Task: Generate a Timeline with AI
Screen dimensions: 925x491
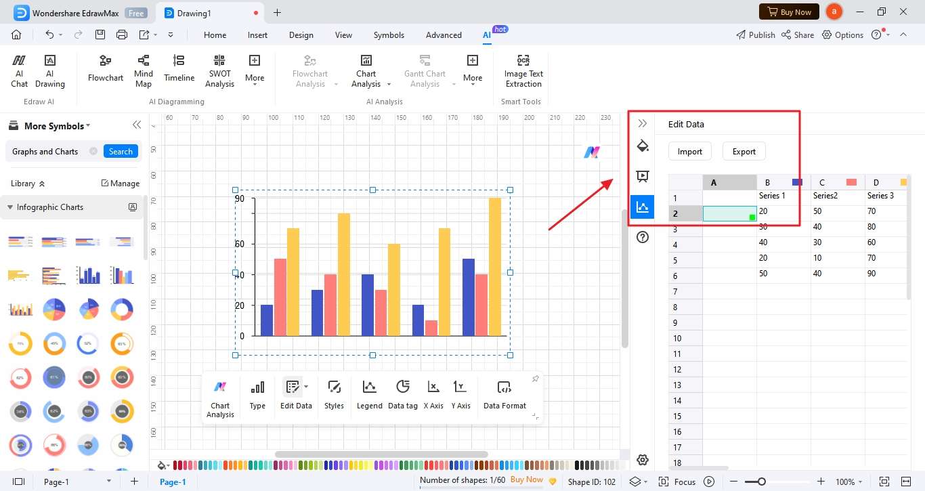Action: point(179,69)
